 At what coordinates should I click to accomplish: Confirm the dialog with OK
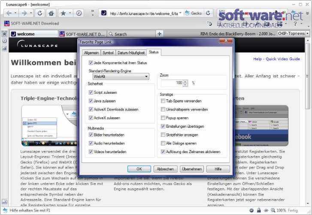click(x=139, y=169)
